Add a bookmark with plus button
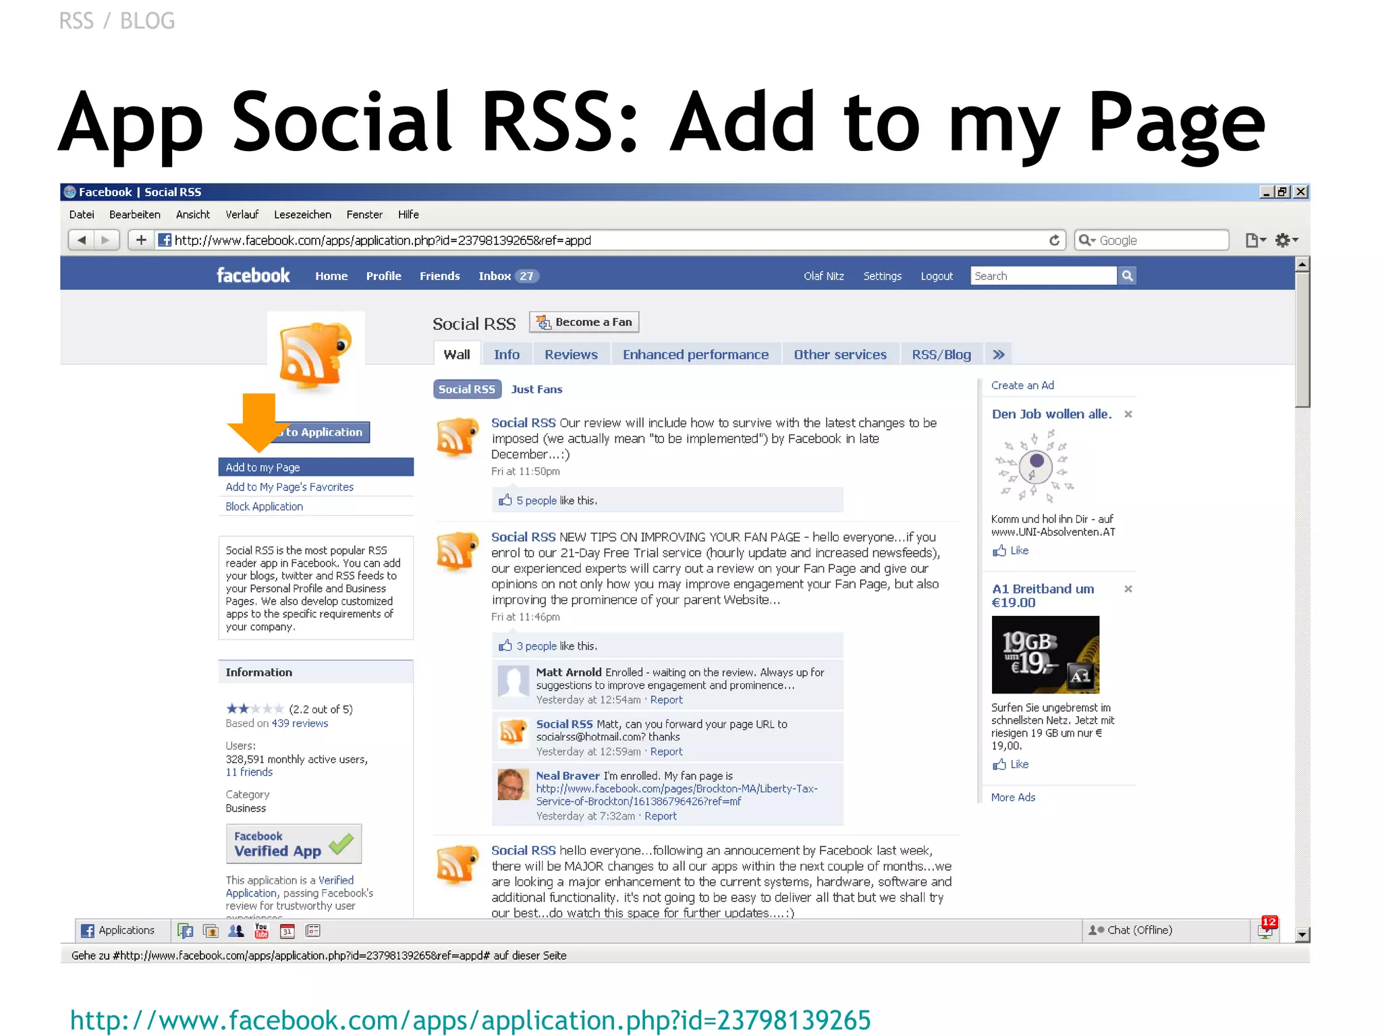This screenshot has height=1036, width=1382. [x=141, y=240]
